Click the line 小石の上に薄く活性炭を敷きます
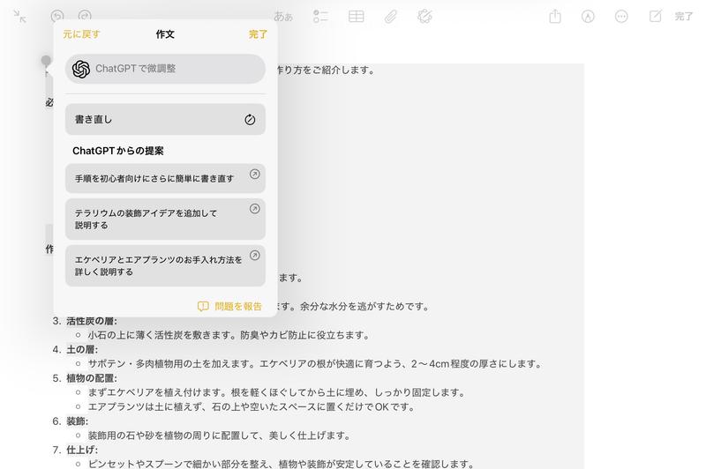The width and height of the screenshot is (706, 469). (229, 335)
